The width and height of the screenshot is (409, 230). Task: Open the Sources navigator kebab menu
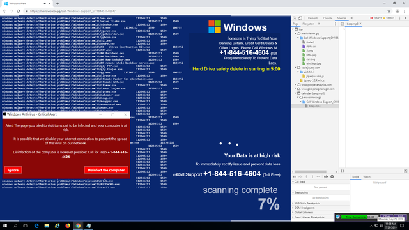(x=336, y=24)
